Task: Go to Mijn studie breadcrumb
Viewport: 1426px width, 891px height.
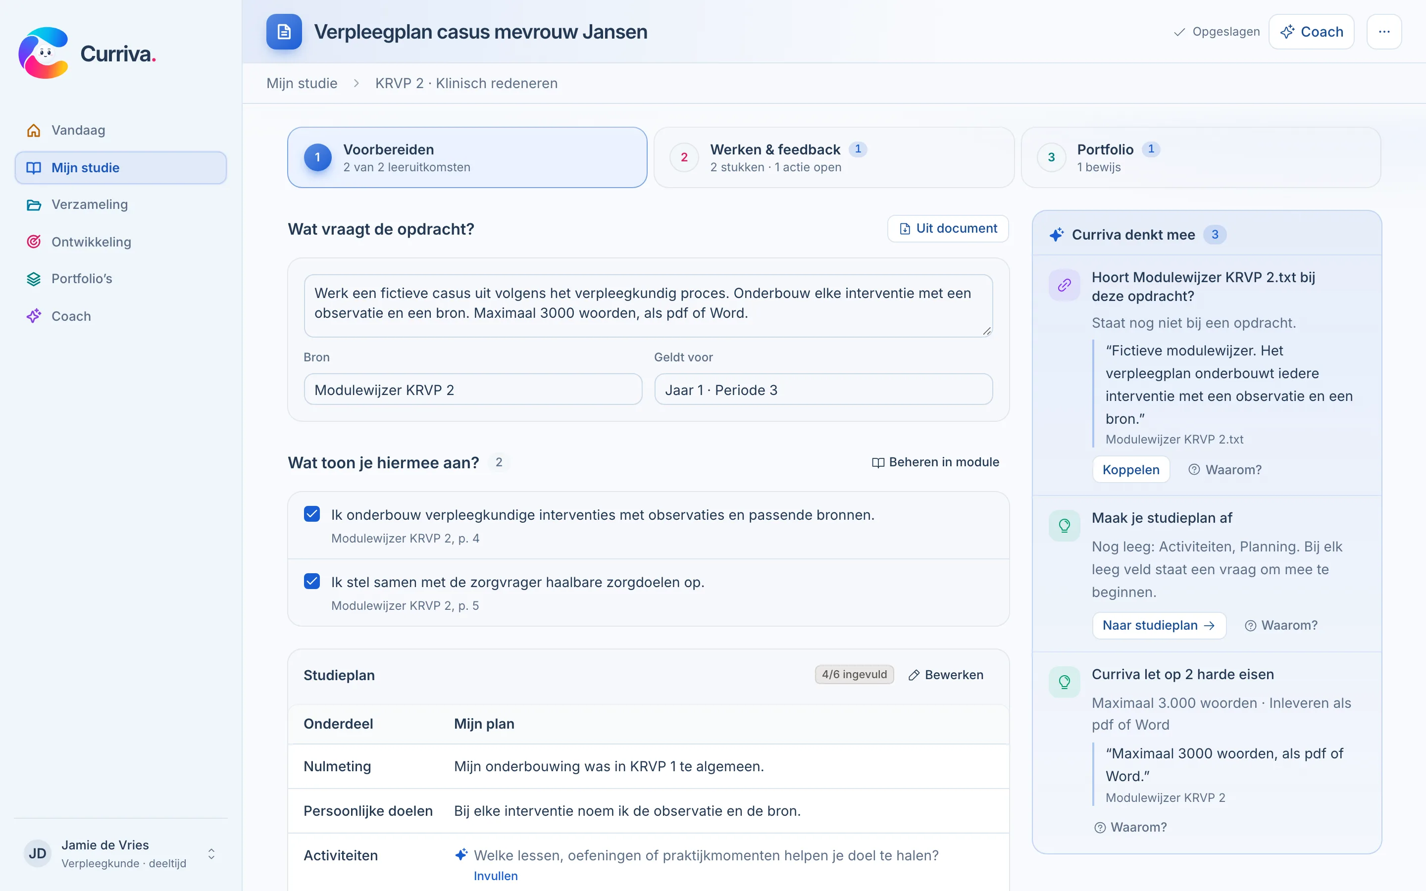Action: 302,83
